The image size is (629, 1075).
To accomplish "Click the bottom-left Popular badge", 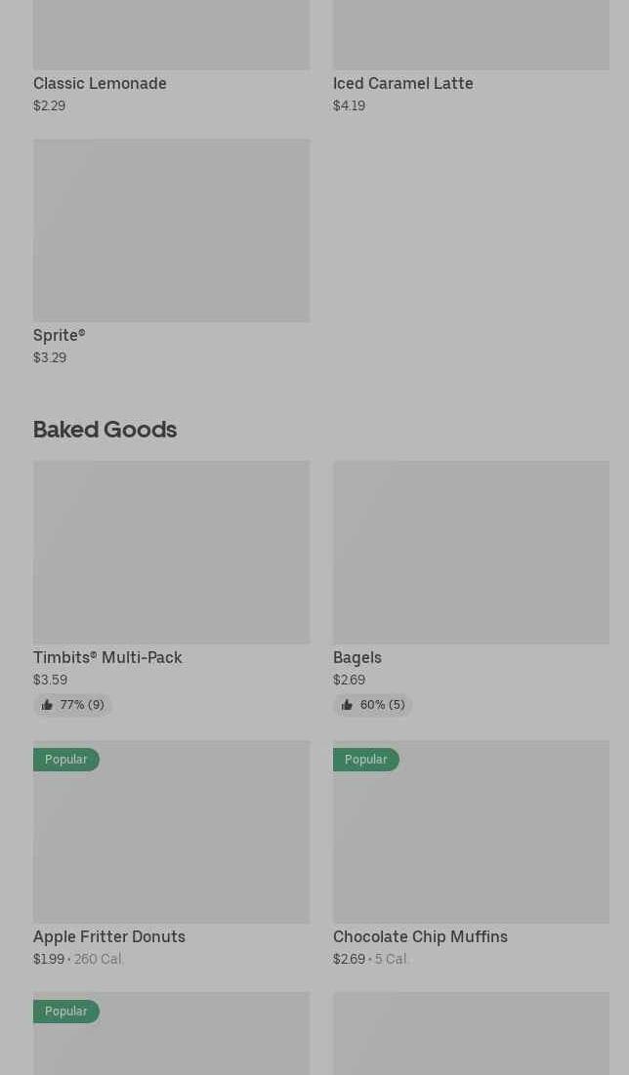I will (x=65, y=1012).
